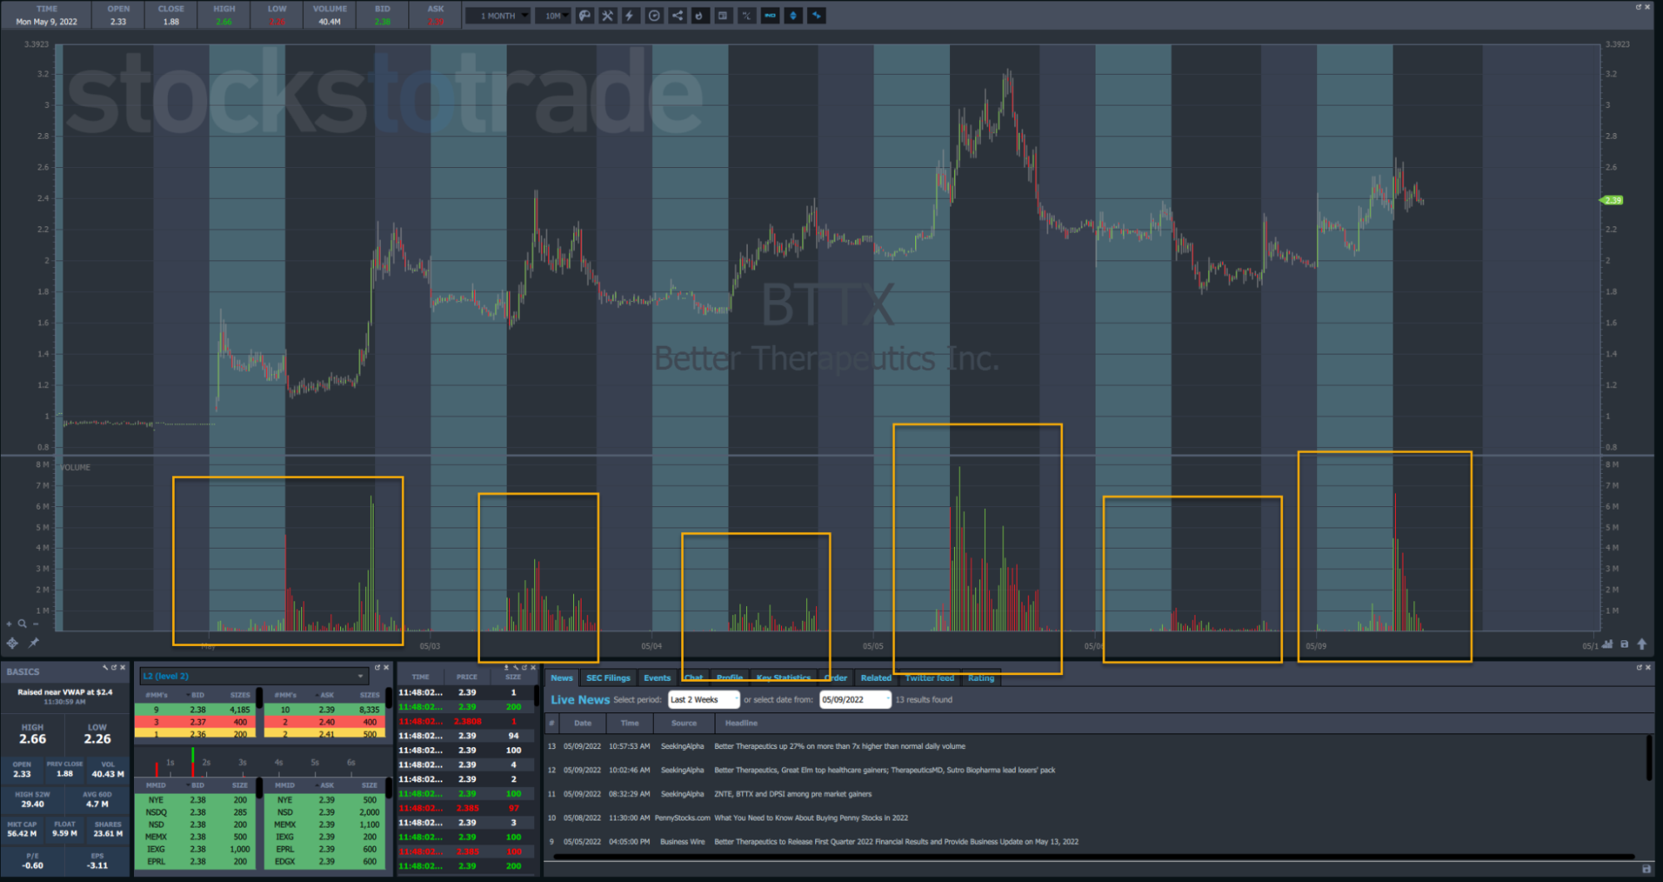Image resolution: width=1663 pixels, height=882 pixels.
Task: Click the FLOAT 9.59 M value in BASICS
Action: 65,833
